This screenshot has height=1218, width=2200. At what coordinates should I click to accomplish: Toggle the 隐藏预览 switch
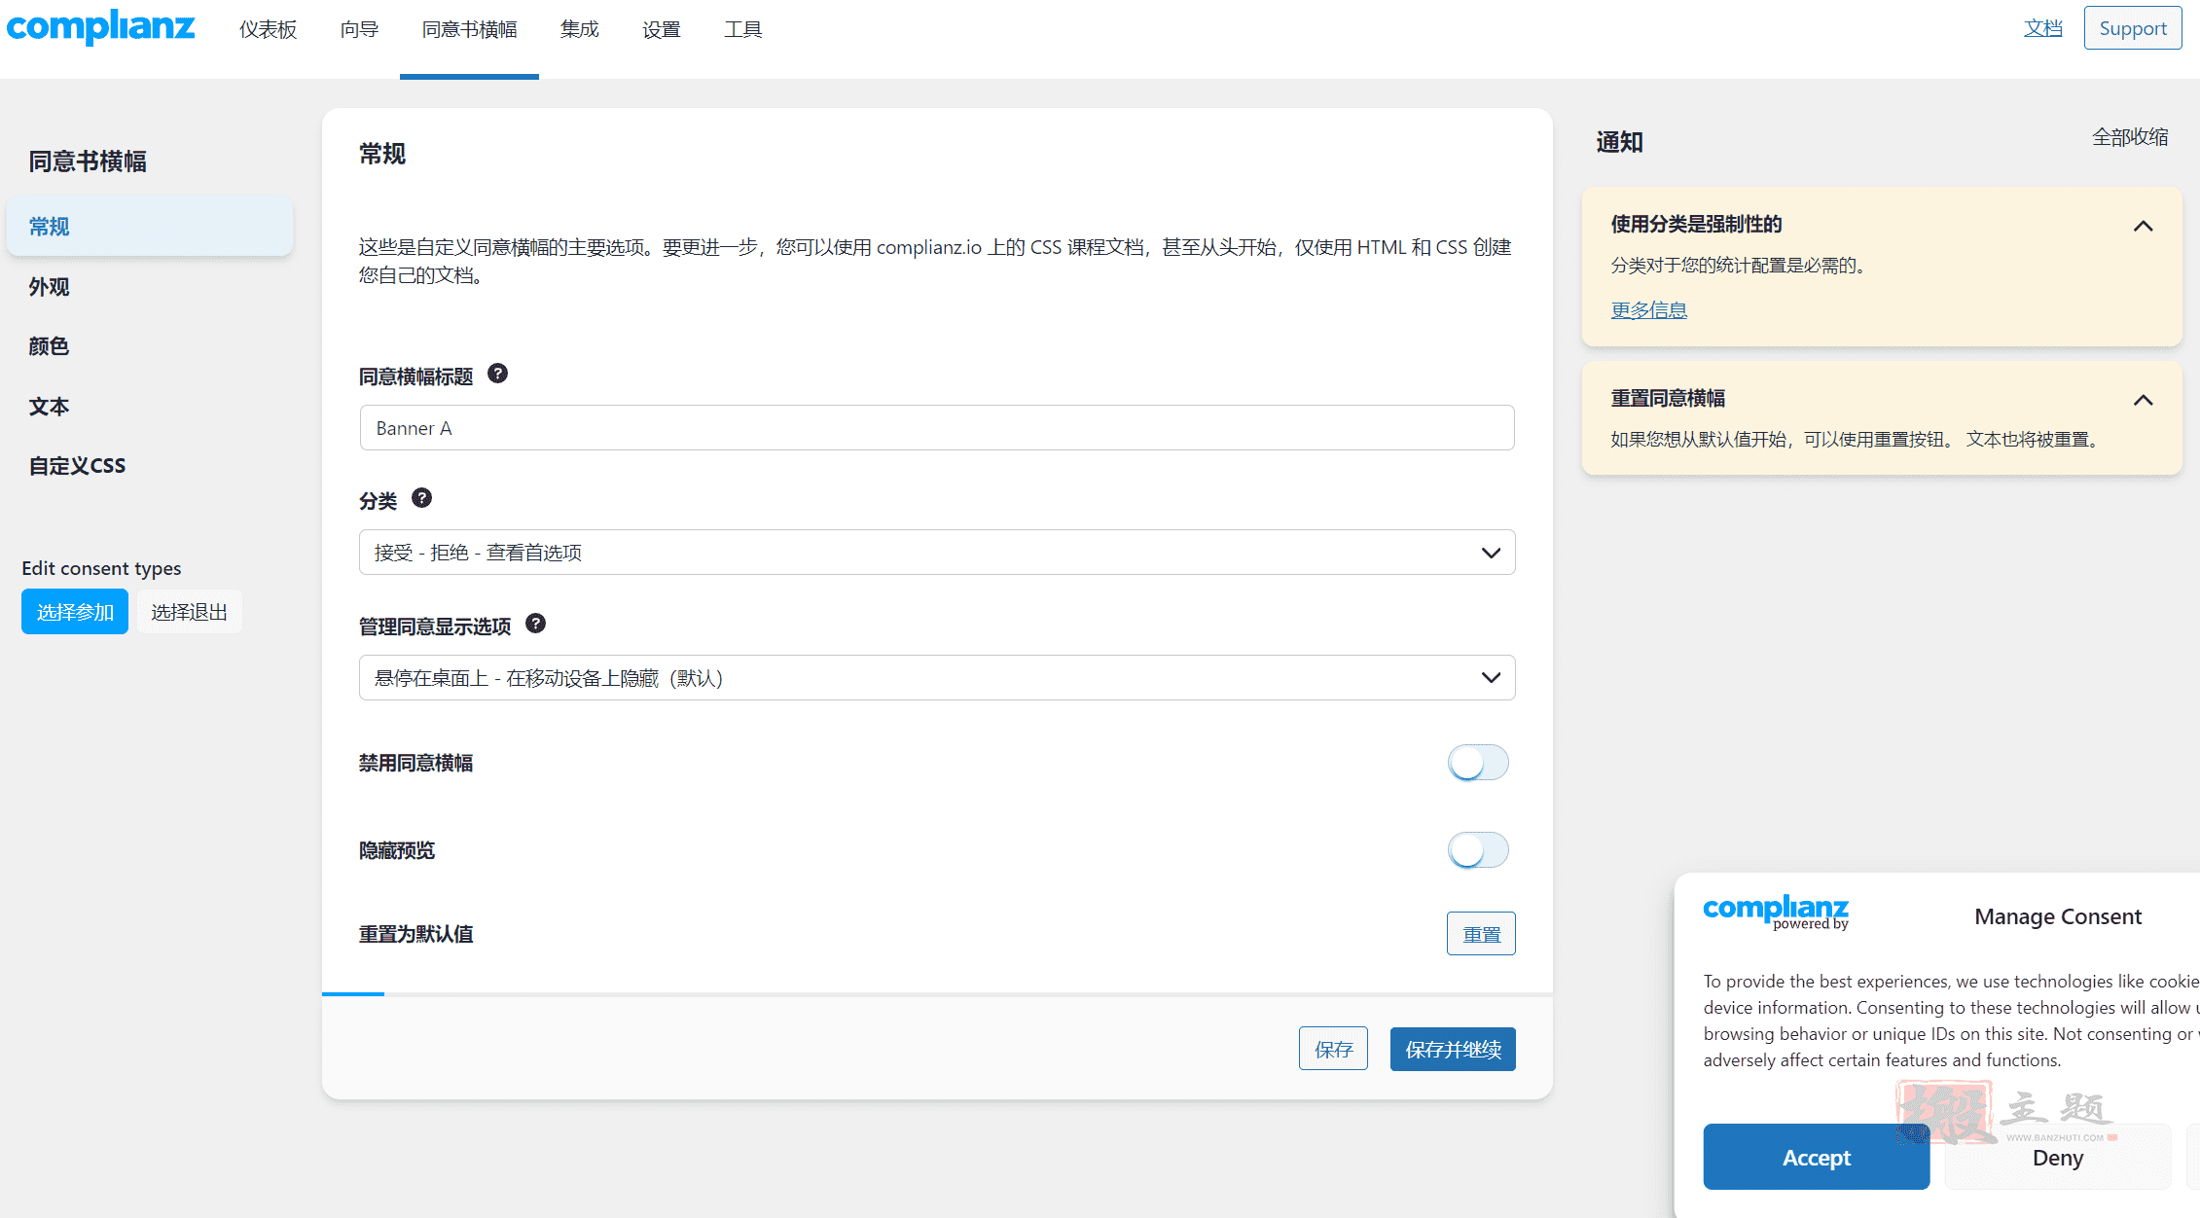click(1478, 850)
